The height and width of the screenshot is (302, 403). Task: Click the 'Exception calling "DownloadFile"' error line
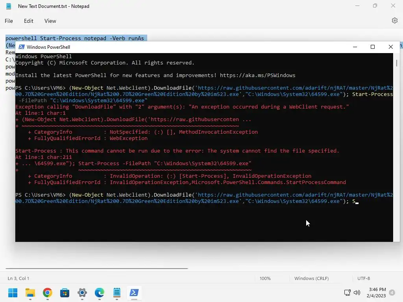point(182,107)
